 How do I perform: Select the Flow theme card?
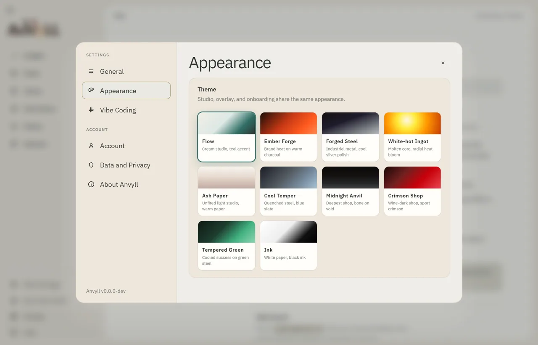click(227, 137)
